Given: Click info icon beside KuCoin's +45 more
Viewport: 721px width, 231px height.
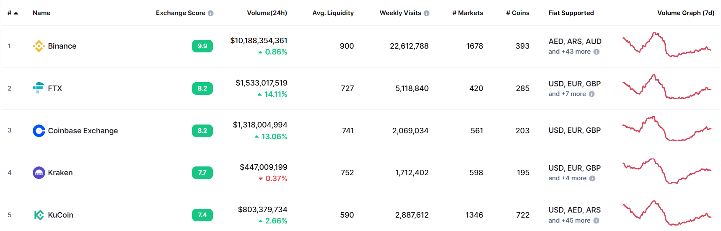Looking at the screenshot, I should pos(596,221).
